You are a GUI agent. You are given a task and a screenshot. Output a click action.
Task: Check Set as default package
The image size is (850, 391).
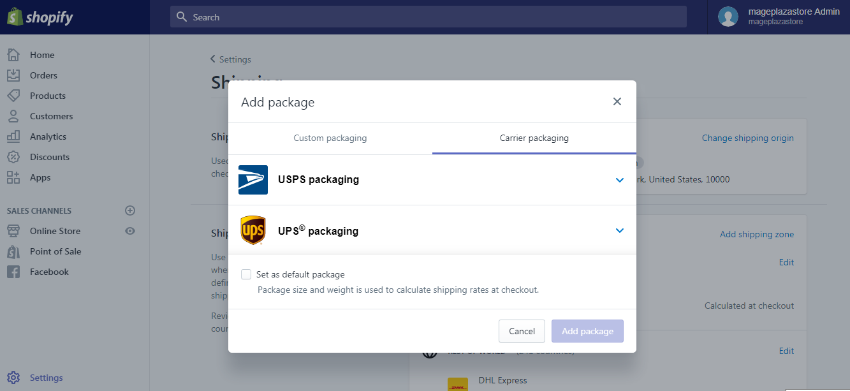click(x=246, y=274)
